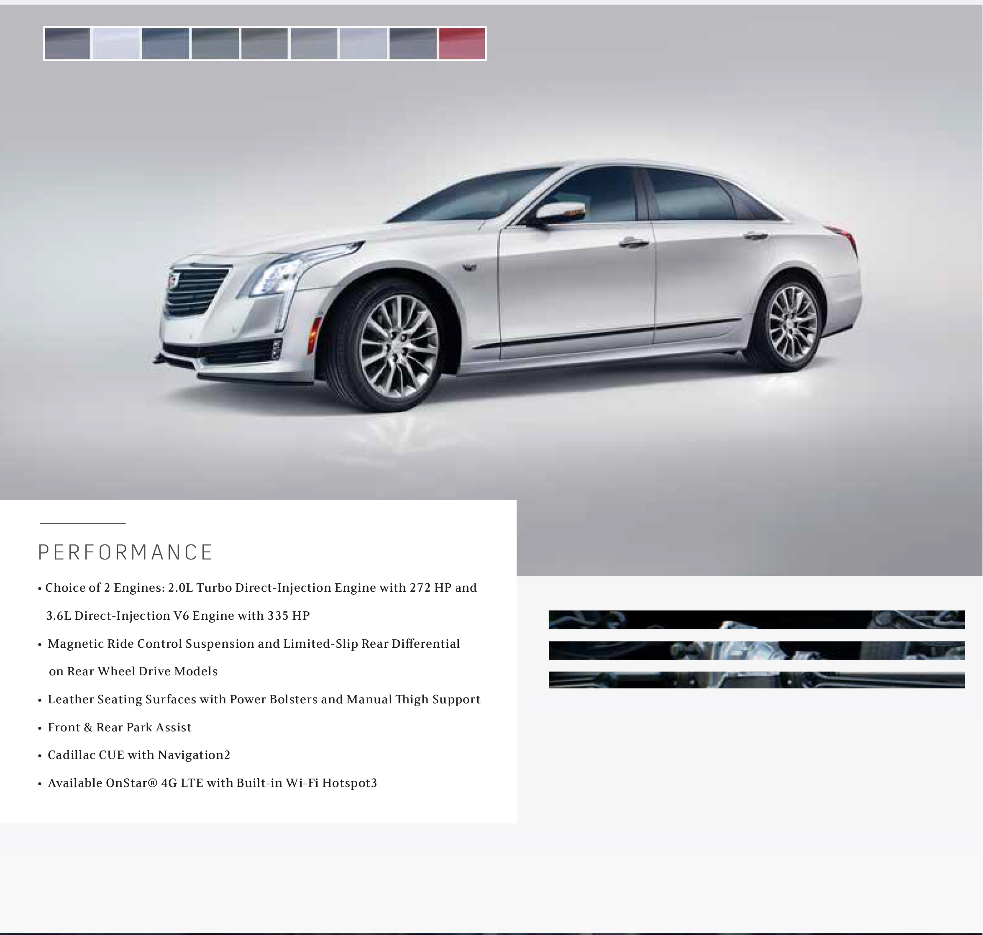Click the 'Leather Seating Surfaces' bullet
This screenshot has height=935, width=983.
coord(259,700)
